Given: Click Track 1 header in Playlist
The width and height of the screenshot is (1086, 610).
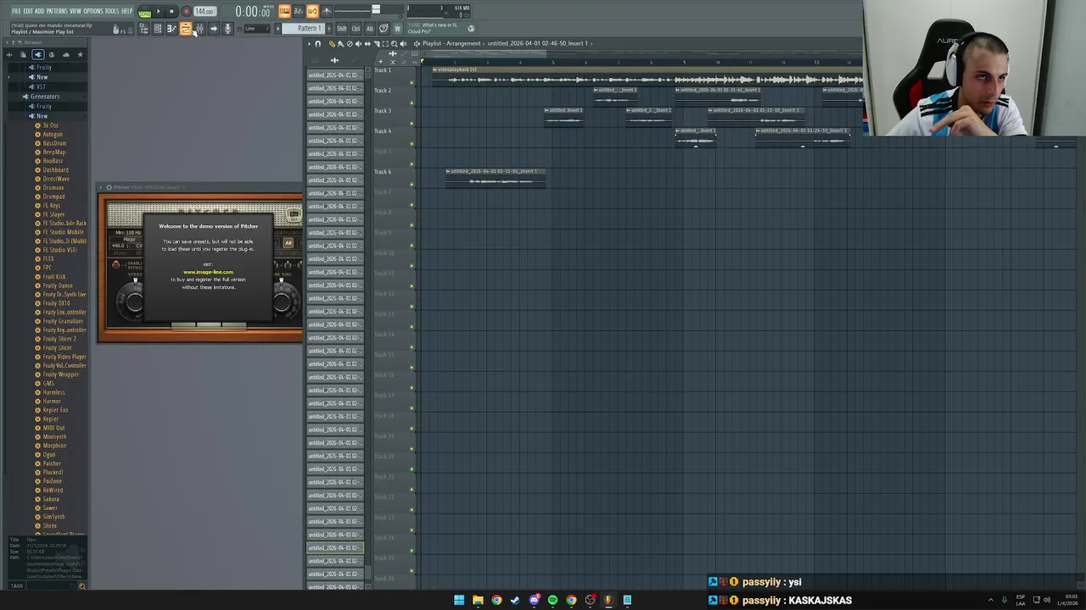Looking at the screenshot, I should (x=393, y=76).
